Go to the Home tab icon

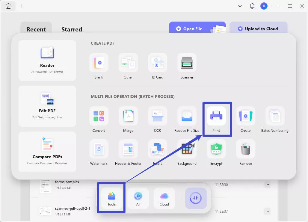(x=8, y=6)
